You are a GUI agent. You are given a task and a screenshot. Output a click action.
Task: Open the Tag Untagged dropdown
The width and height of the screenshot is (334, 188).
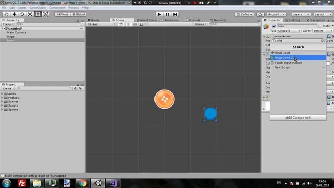coord(289,31)
